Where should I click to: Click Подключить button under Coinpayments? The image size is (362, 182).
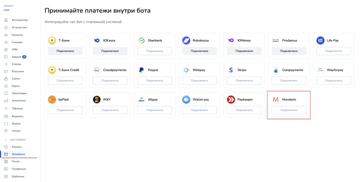click(x=289, y=81)
